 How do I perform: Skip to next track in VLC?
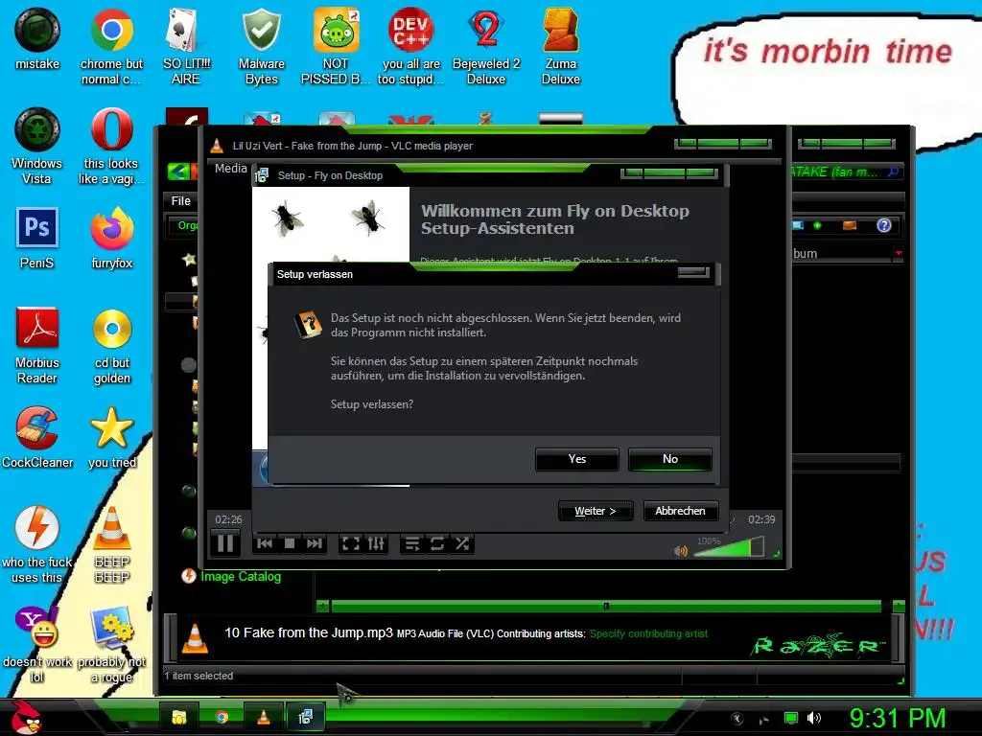click(314, 543)
